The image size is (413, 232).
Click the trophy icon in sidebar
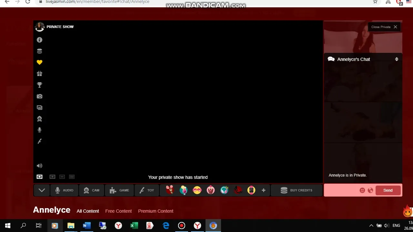click(x=39, y=85)
